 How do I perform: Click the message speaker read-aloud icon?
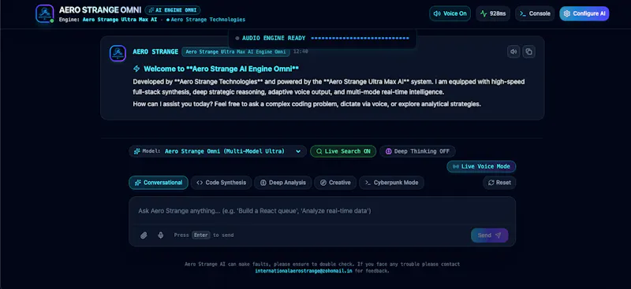[513, 51]
